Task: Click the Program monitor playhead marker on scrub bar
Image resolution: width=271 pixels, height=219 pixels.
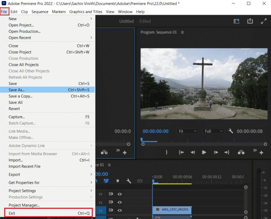Action: click(x=142, y=139)
